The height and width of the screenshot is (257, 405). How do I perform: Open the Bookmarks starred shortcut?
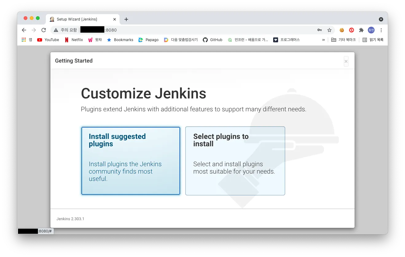tap(120, 40)
